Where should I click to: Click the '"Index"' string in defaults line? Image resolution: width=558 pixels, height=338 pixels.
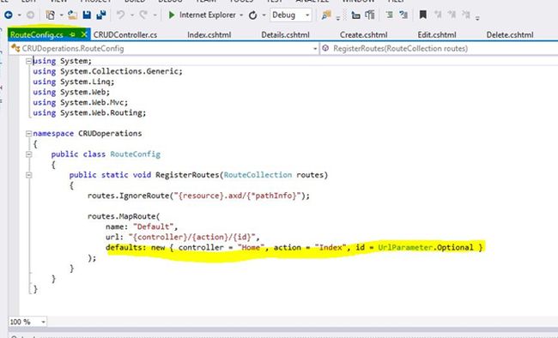point(331,247)
